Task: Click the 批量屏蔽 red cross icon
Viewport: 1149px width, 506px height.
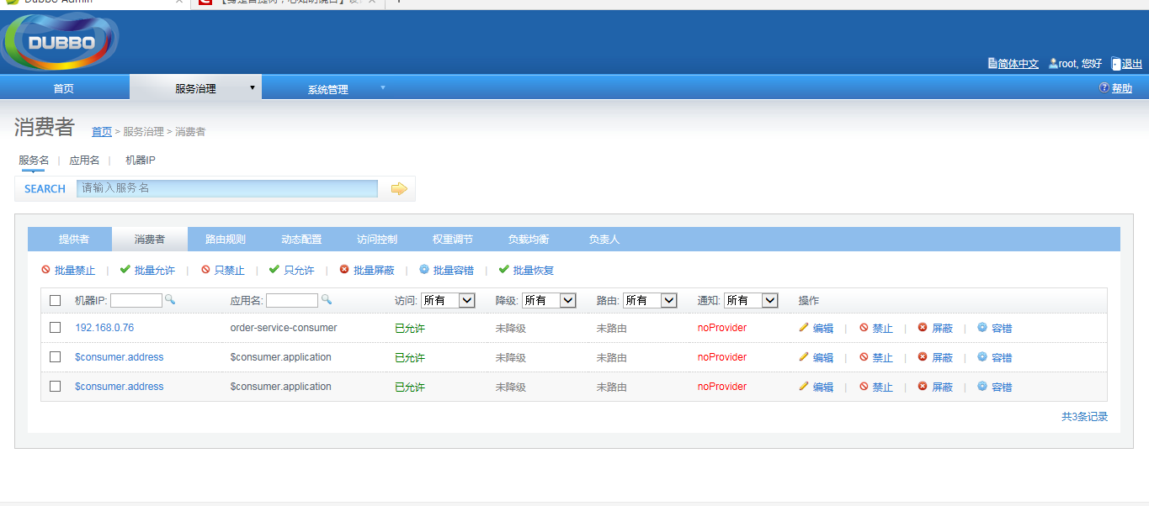Action: [343, 270]
